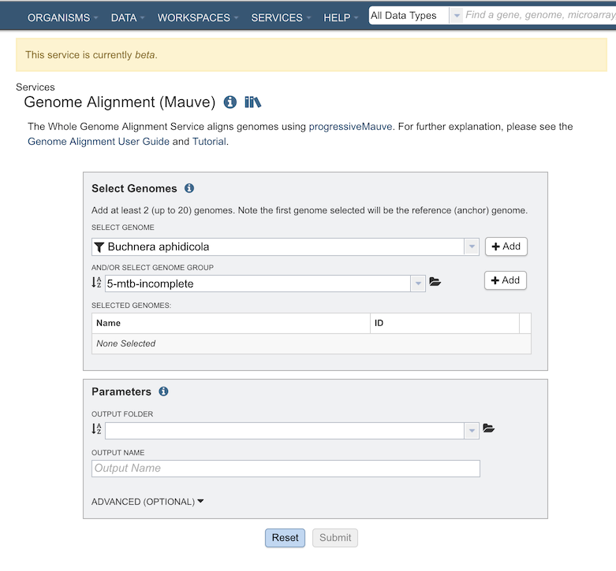Open the WORKSPACES menu

[198, 17]
